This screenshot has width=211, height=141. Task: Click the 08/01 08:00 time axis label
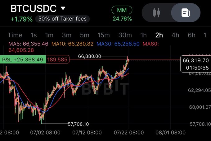pos(170,133)
